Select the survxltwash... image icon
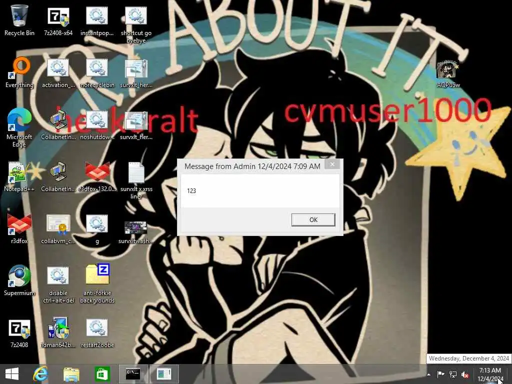 point(136,232)
